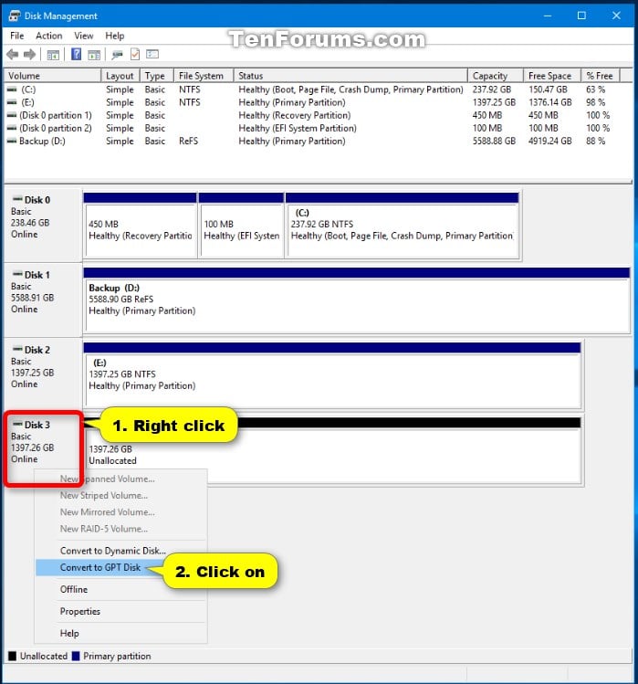Click the black Unallocated legend swatch

(x=12, y=656)
